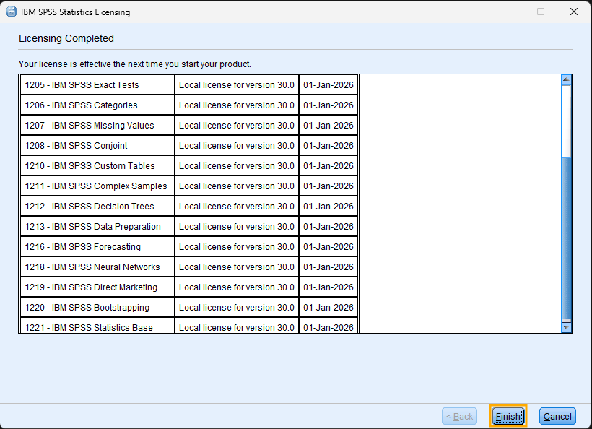This screenshot has width=592, height=429.
Task: Select the 1216 - IBM SPSS Forecasting cell
Action: coord(97,246)
